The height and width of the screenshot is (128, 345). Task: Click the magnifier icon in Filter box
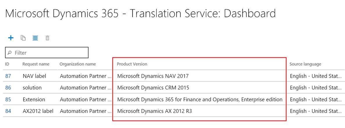(10, 53)
